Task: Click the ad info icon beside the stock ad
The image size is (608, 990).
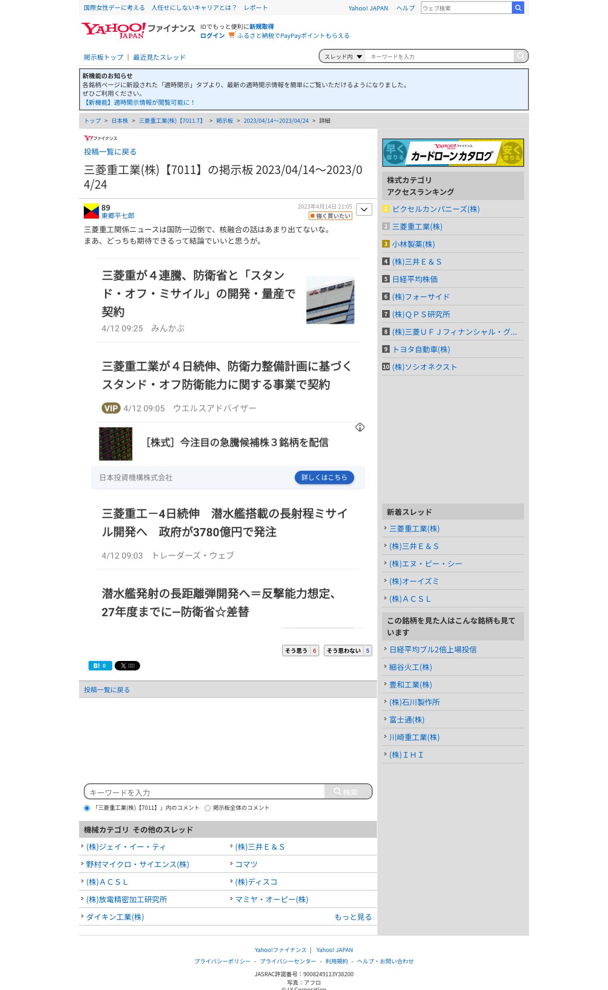Action: (360, 427)
